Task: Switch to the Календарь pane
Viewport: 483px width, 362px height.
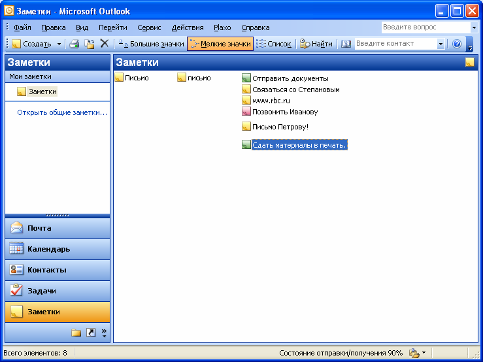Action: (x=58, y=249)
